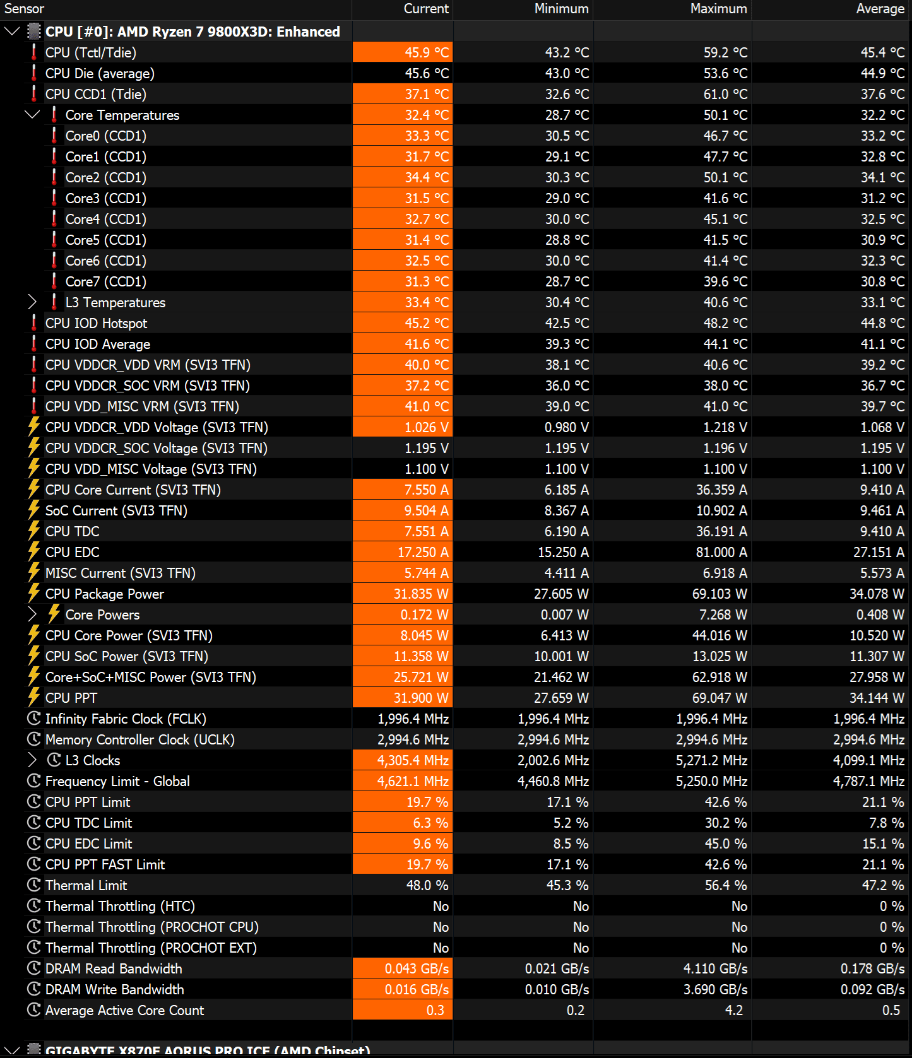This screenshot has height=1058, width=912.
Task: Click the 4,787.1 MHz average Frequency Limit value
Action: 868,781
